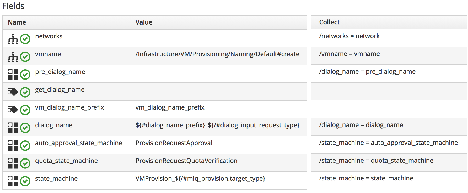This screenshot has width=468, height=193.
Task: Click the Value column header
Action: pos(144,22)
